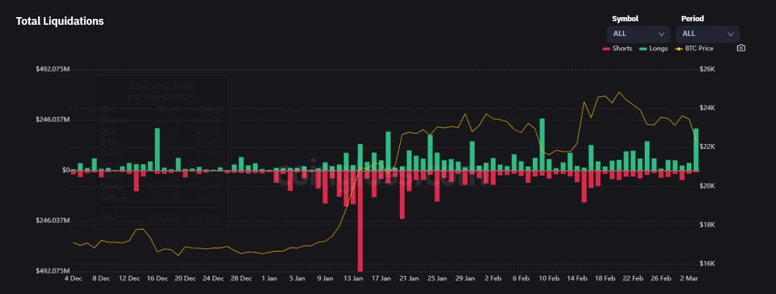
Task: Click the last green bar at 2 Mar
Action: point(696,149)
